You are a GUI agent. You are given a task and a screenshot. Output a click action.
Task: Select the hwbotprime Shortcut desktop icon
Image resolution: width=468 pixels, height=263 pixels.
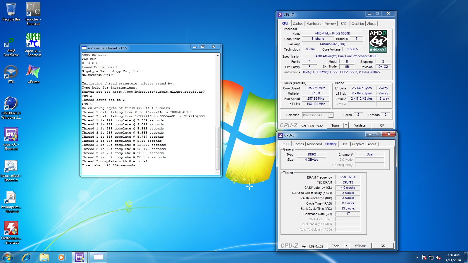11,202
